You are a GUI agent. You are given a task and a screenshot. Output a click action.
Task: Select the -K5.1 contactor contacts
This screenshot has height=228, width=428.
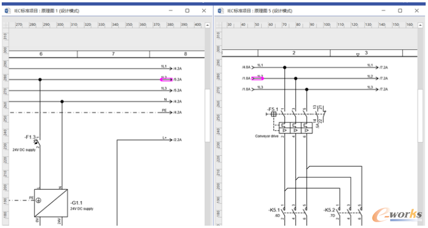[x=294, y=212]
